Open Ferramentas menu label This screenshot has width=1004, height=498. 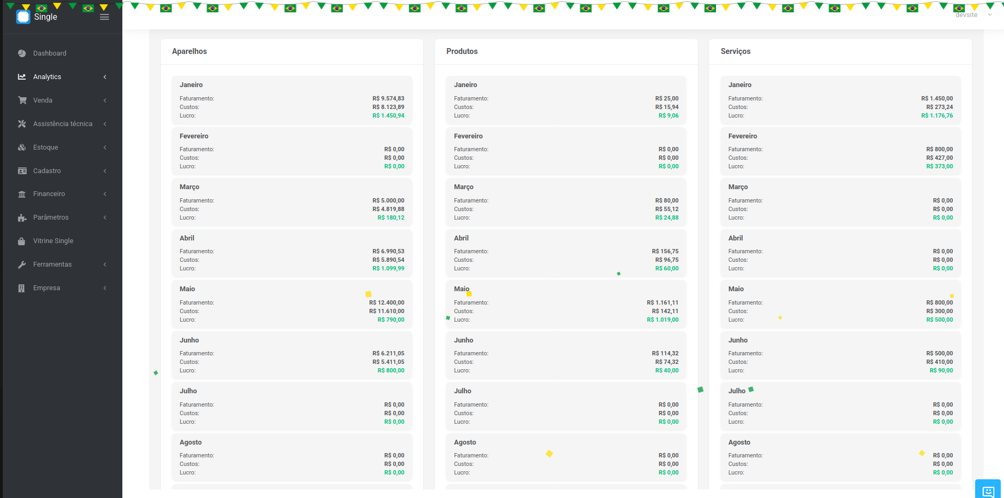[x=52, y=264]
